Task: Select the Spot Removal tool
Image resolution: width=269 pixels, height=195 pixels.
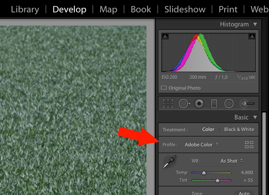Action: pyautogui.click(x=184, y=103)
